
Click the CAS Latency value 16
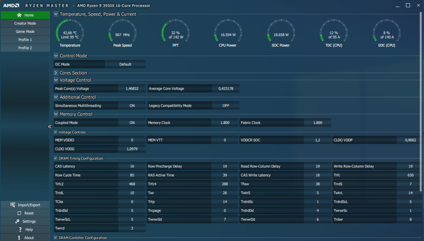click(132, 166)
